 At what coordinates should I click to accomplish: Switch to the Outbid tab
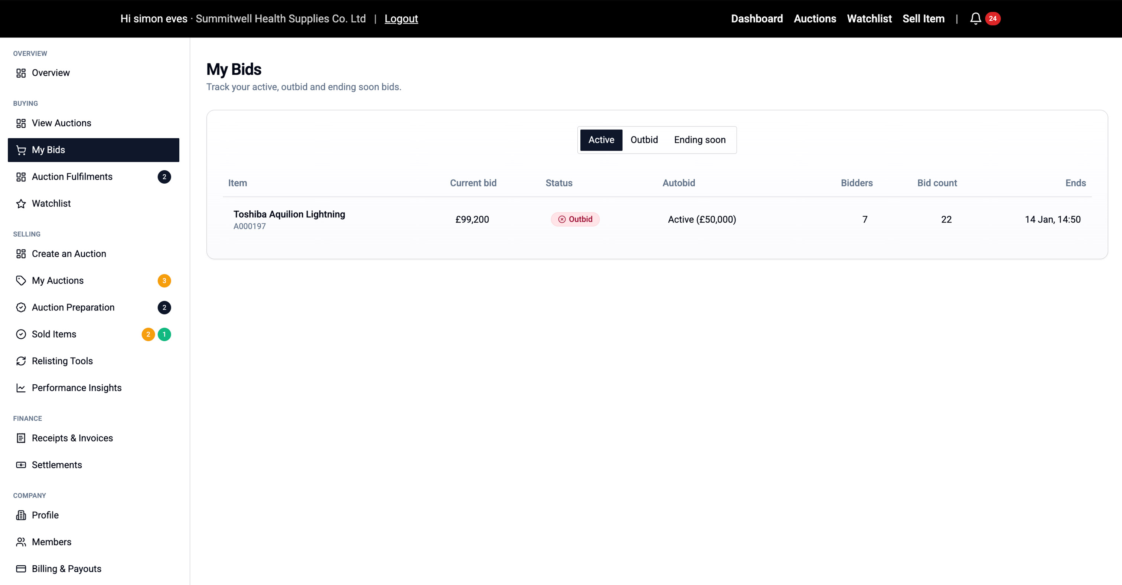pos(644,140)
